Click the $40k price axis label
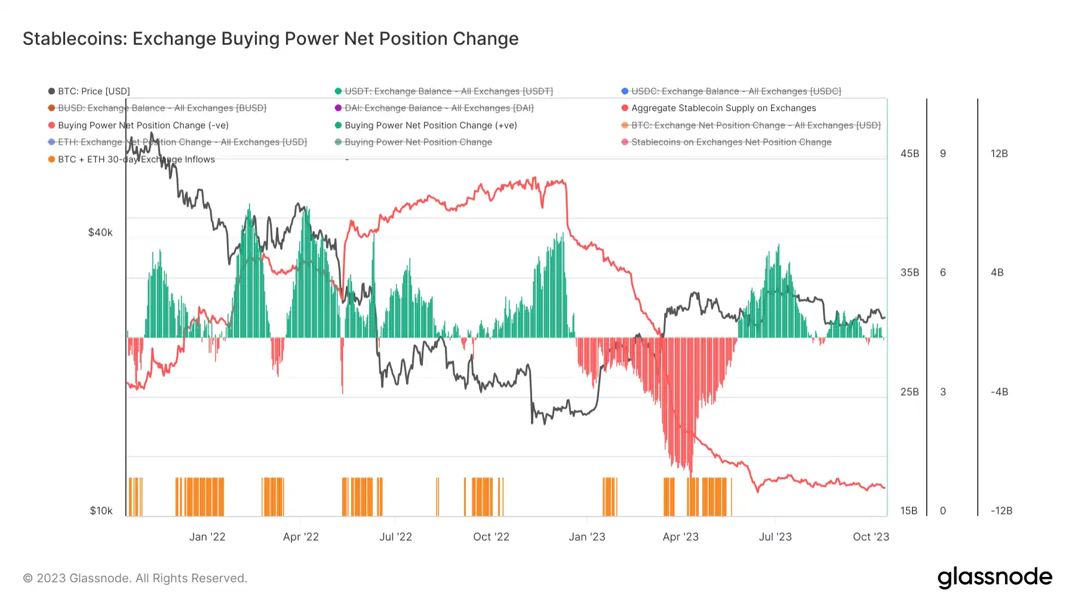1075x605 pixels. click(100, 233)
